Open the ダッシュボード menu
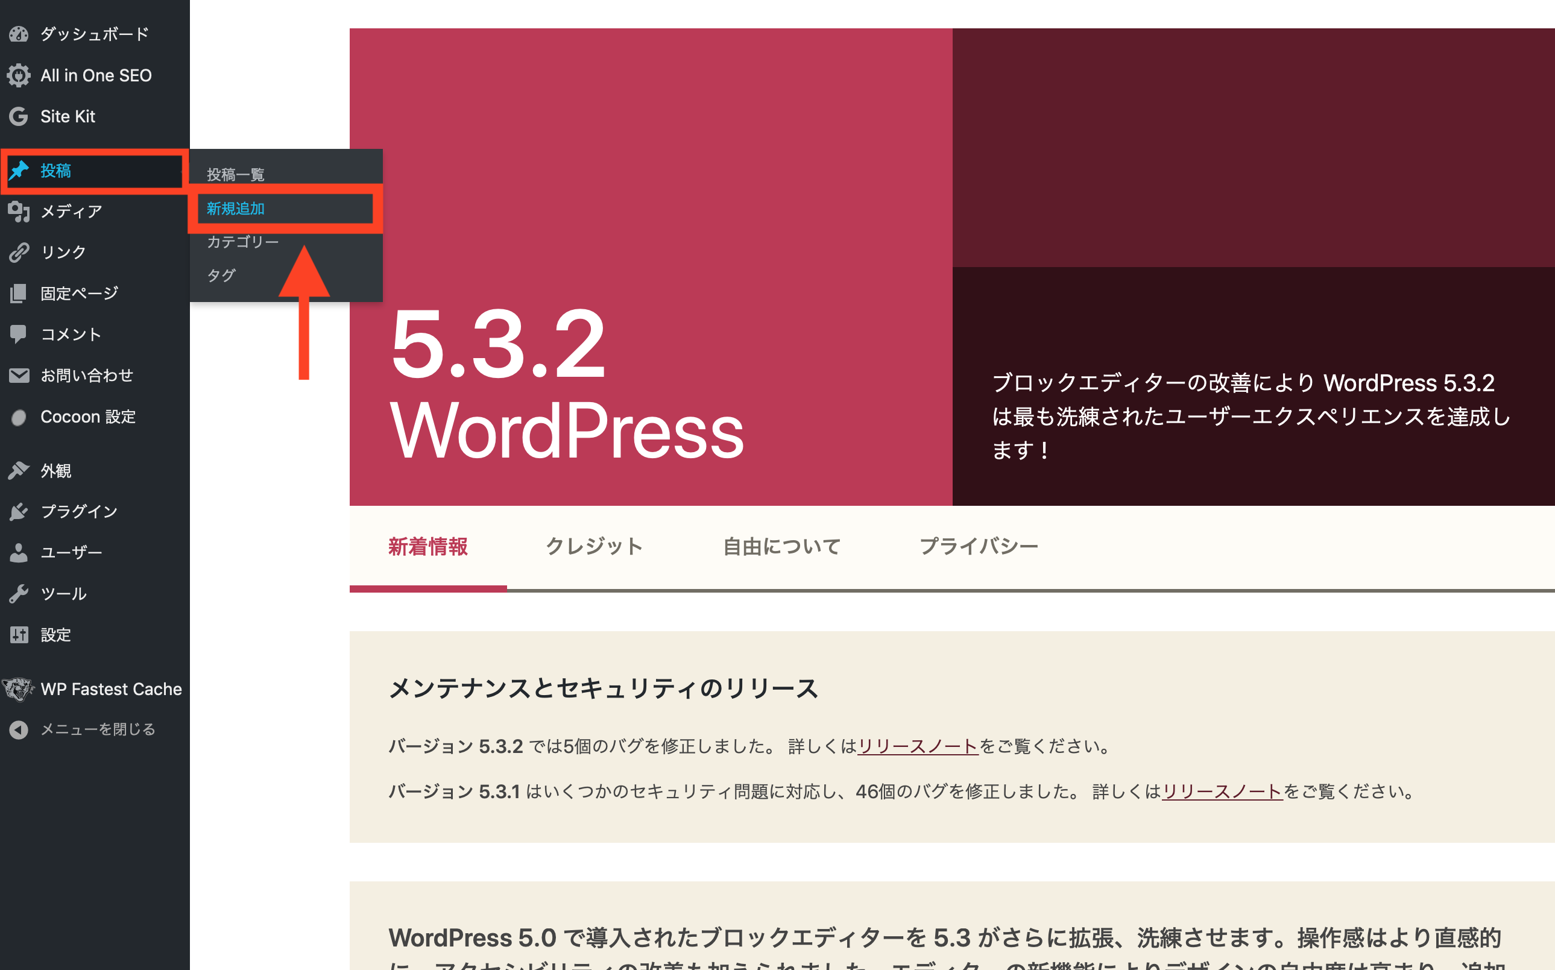Viewport: 1555px width, 970px height. [x=95, y=34]
